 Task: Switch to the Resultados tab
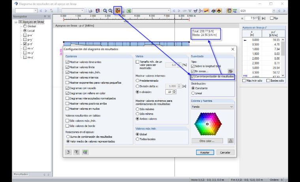click(x=21, y=174)
